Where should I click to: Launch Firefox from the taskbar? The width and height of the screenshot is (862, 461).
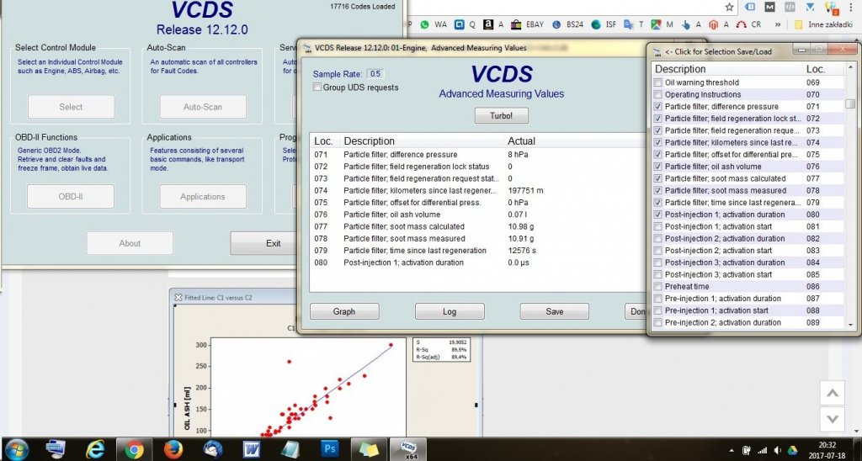173,449
